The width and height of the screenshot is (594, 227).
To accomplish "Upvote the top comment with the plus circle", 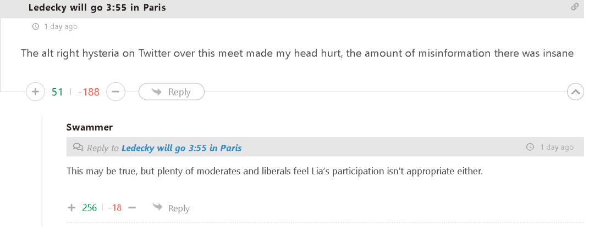I will (35, 92).
